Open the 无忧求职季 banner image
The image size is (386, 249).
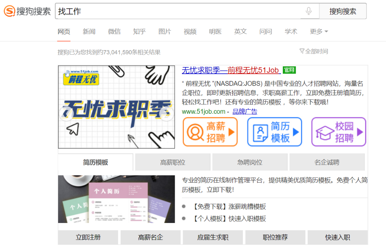[x=116, y=107]
